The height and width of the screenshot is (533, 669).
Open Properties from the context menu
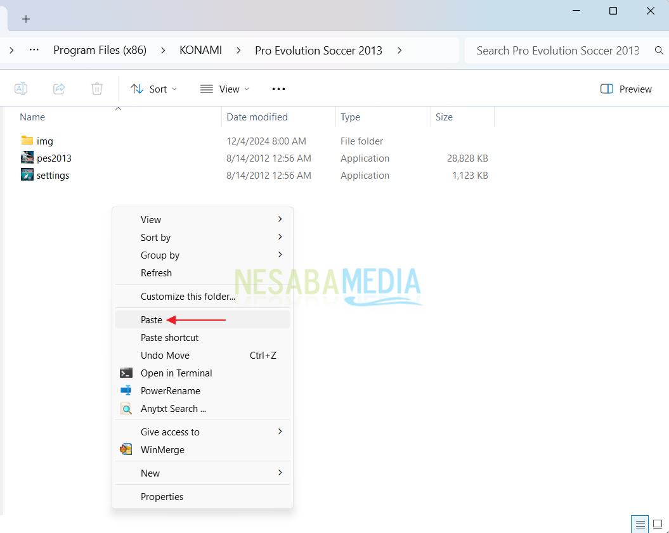pyautogui.click(x=202, y=497)
